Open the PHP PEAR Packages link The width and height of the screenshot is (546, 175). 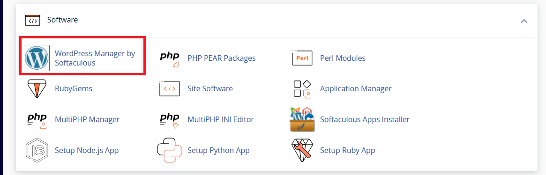click(x=222, y=58)
